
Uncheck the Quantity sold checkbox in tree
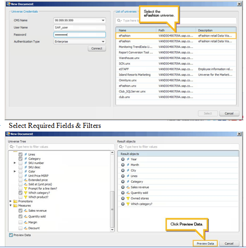(21, 216)
